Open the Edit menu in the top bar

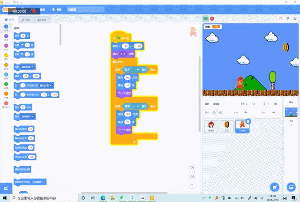43,9
